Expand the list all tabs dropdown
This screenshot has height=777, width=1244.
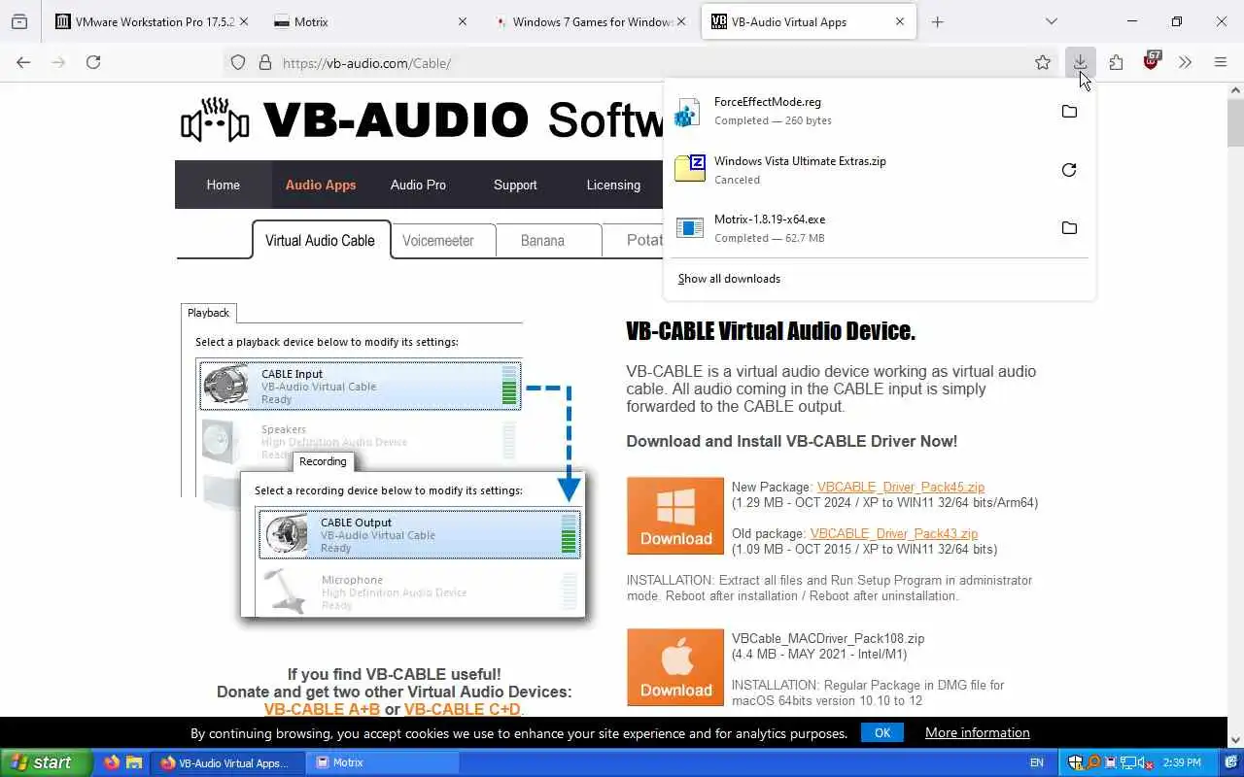click(x=1051, y=21)
